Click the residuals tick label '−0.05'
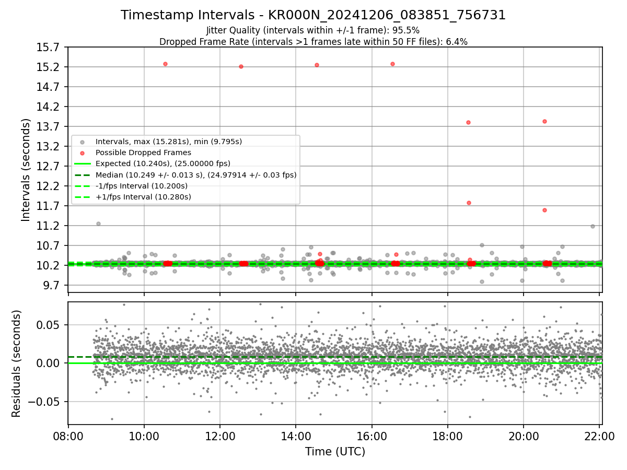Screen dimensions: 627x470 44,402
